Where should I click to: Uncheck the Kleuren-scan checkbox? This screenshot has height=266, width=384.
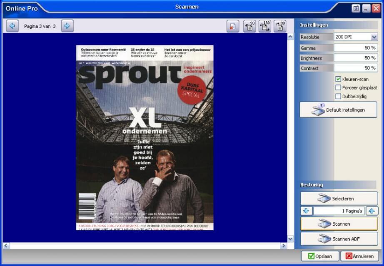click(338, 79)
